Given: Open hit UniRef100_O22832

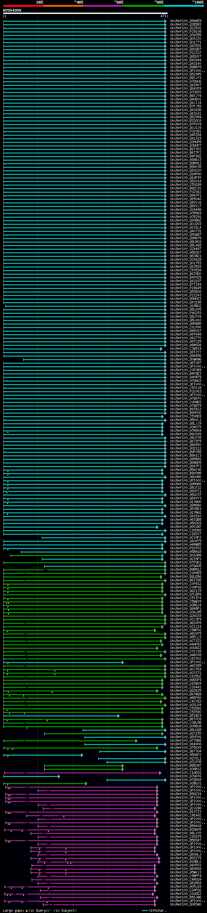Looking at the screenshot, I should 186,28.
